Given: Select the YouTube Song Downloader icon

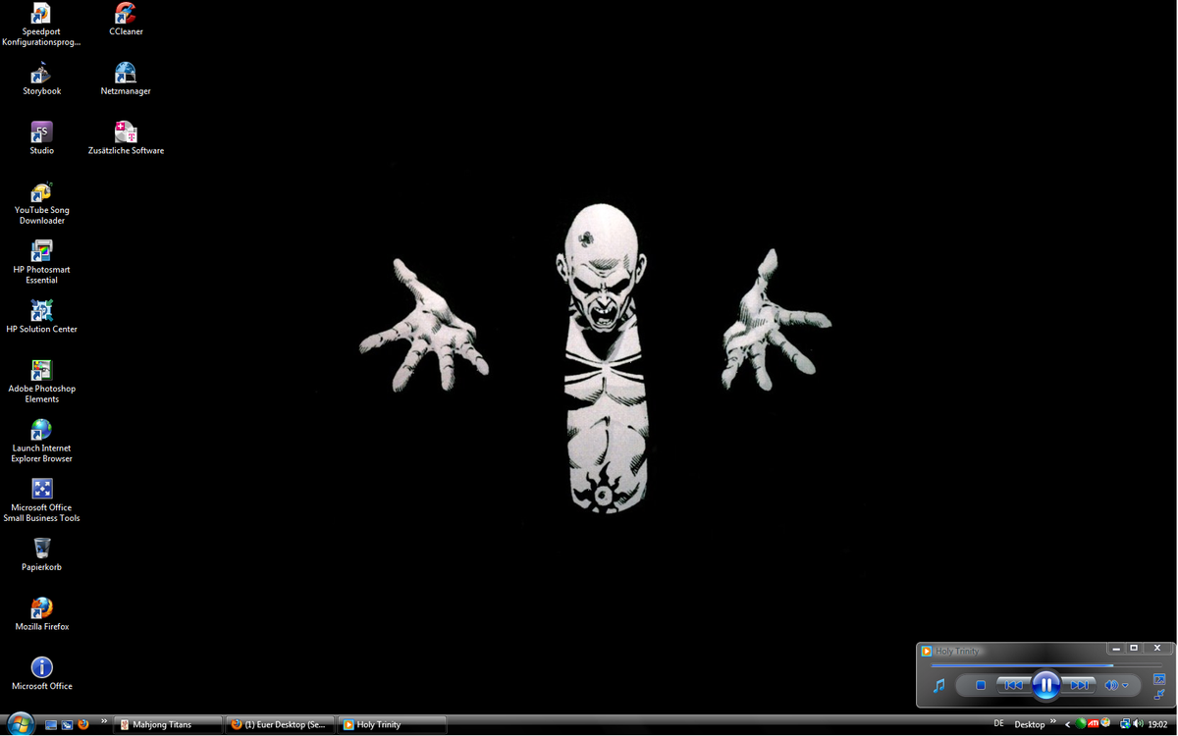Looking at the screenshot, I should pyautogui.click(x=41, y=204).
